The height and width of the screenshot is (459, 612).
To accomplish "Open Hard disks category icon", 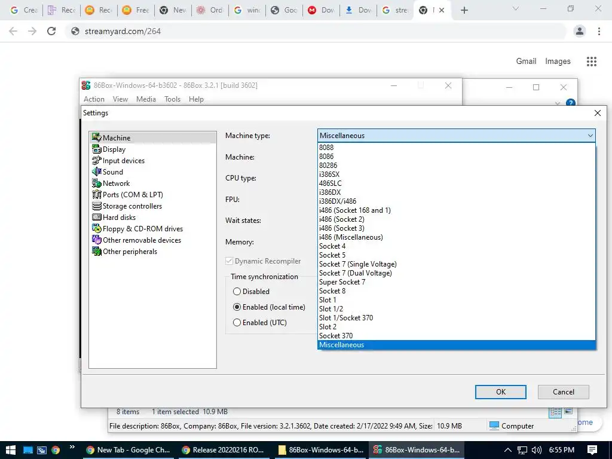I will (x=96, y=217).
